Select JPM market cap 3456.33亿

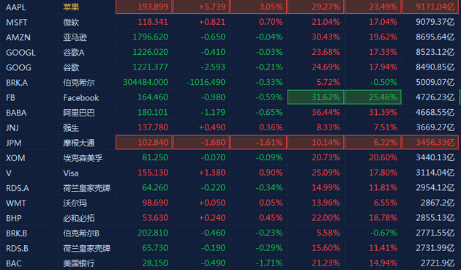pyautogui.click(x=431, y=143)
